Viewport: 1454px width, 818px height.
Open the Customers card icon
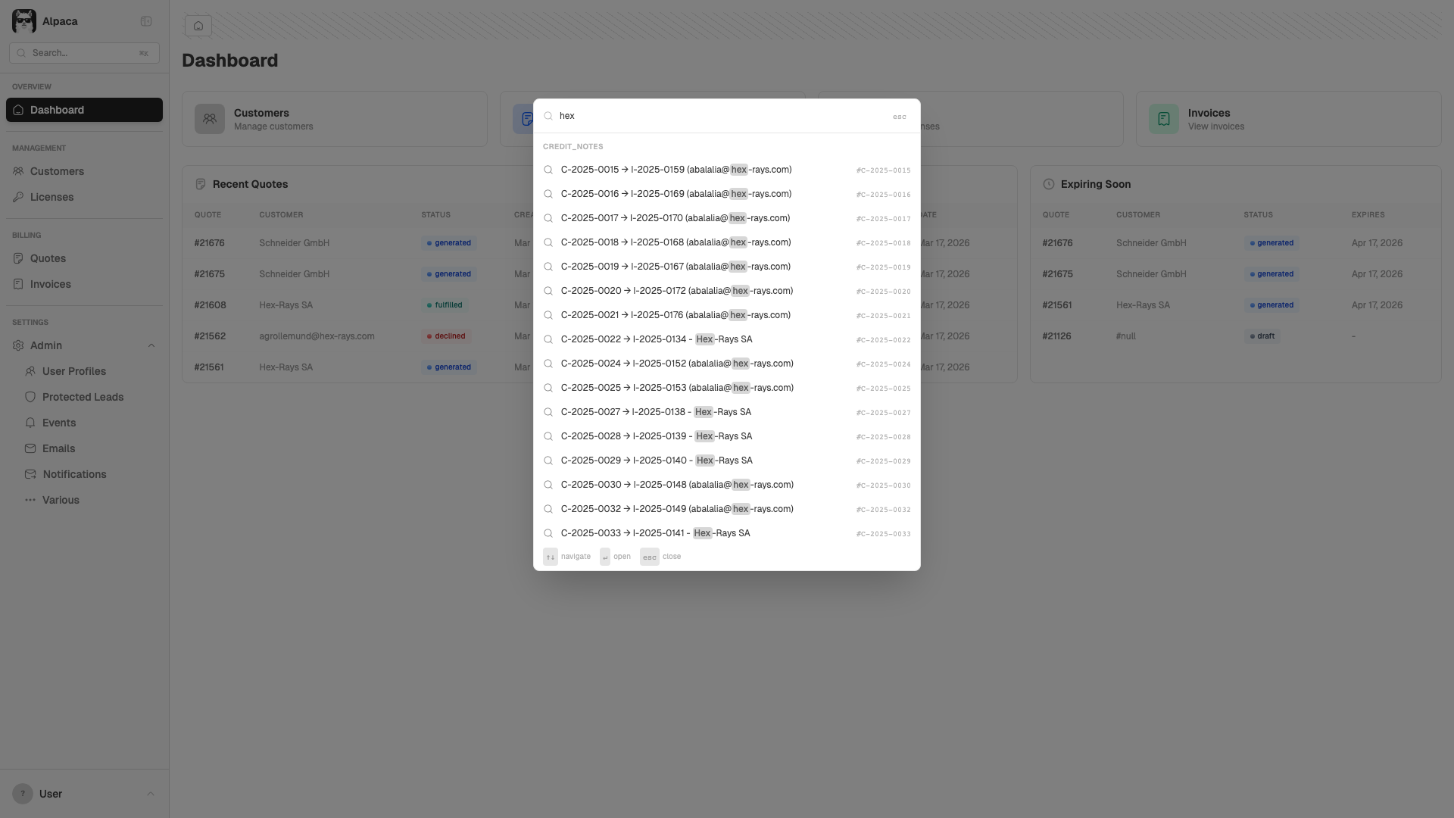coord(210,119)
